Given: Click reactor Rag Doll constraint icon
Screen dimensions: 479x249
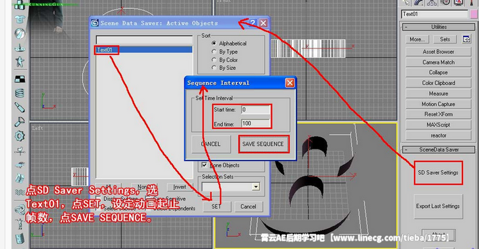Looking at the screenshot, I should 20,224.
